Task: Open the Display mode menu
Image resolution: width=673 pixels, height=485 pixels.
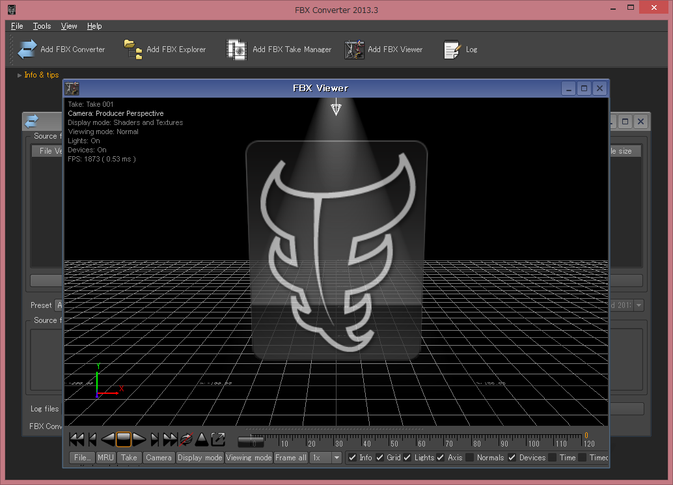Action: click(x=200, y=458)
